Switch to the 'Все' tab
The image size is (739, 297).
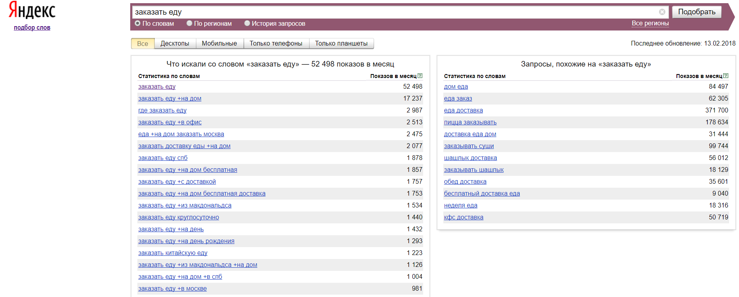142,44
